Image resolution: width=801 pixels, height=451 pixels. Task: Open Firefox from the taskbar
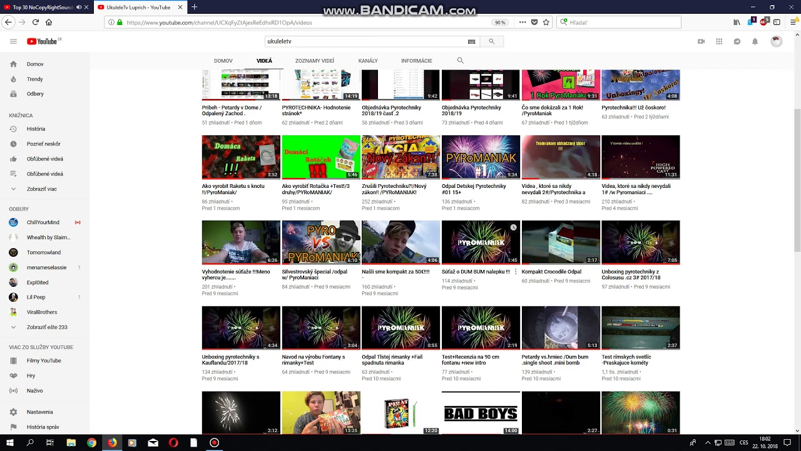[x=112, y=442]
